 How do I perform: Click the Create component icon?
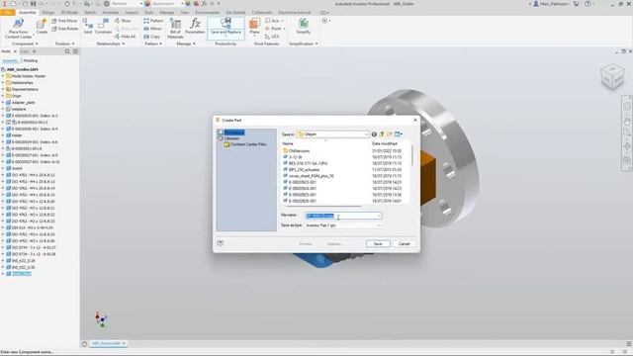(x=42, y=24)
